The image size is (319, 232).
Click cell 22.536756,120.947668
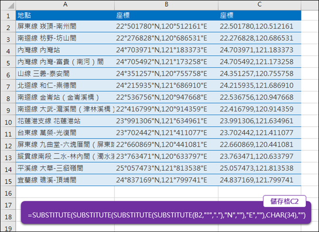click(260, 97)
